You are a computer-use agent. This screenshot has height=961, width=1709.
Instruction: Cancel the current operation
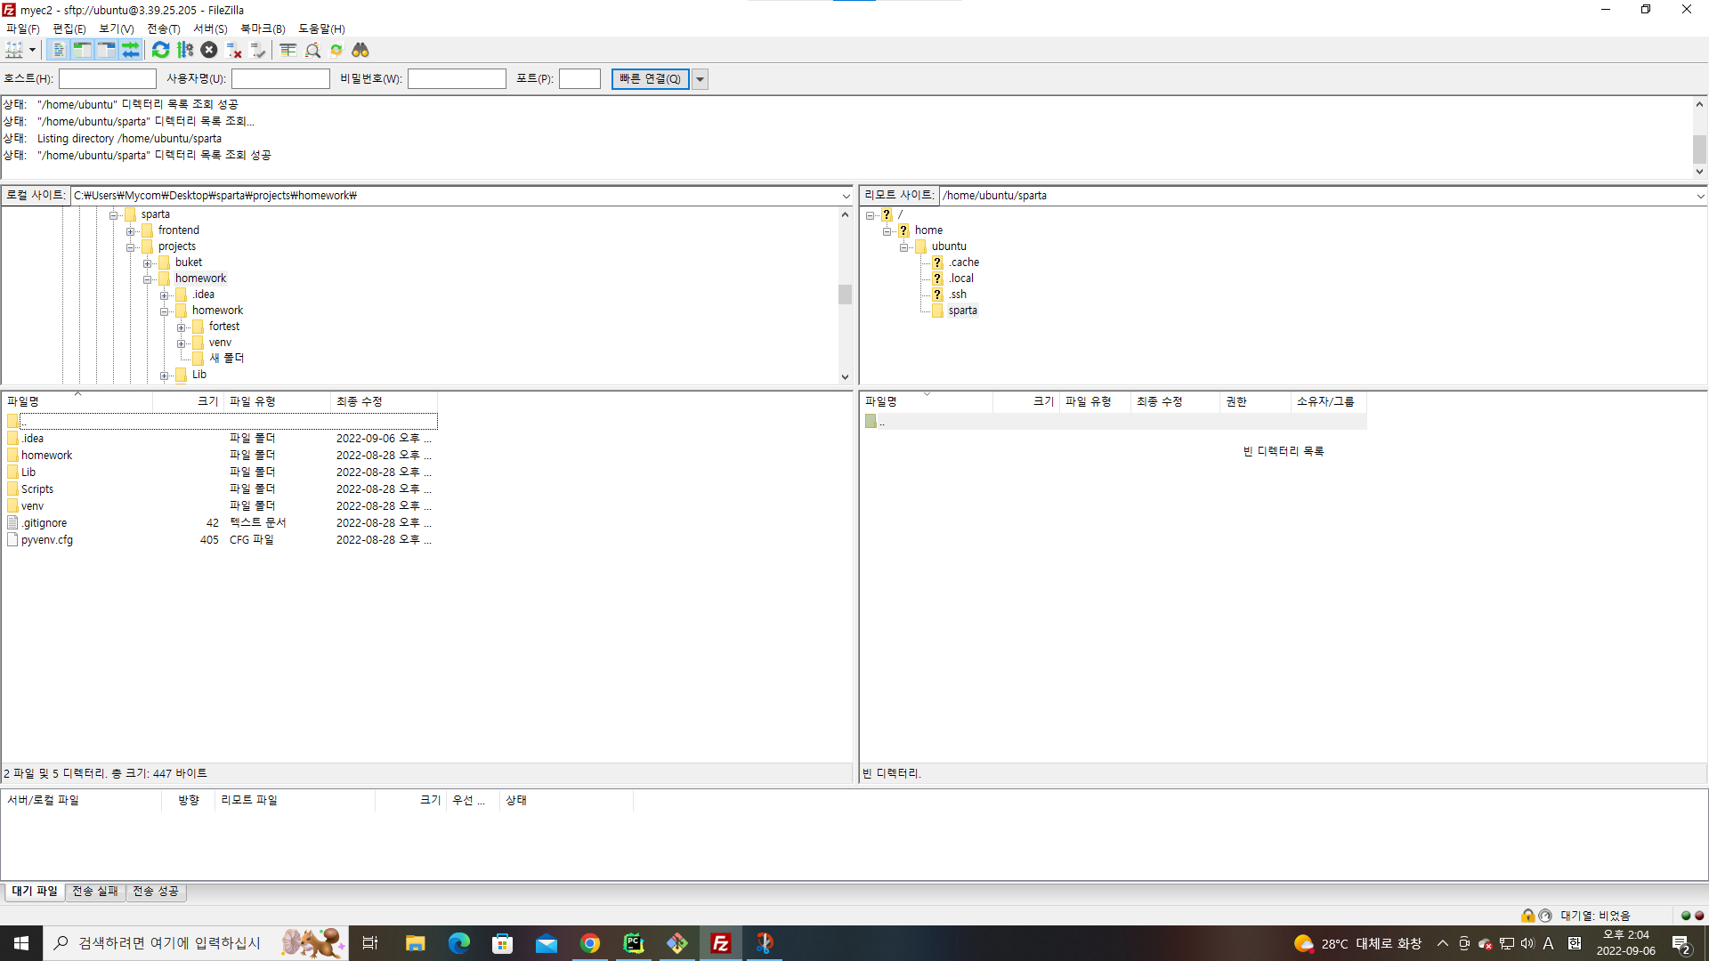(x=209, y=50)
